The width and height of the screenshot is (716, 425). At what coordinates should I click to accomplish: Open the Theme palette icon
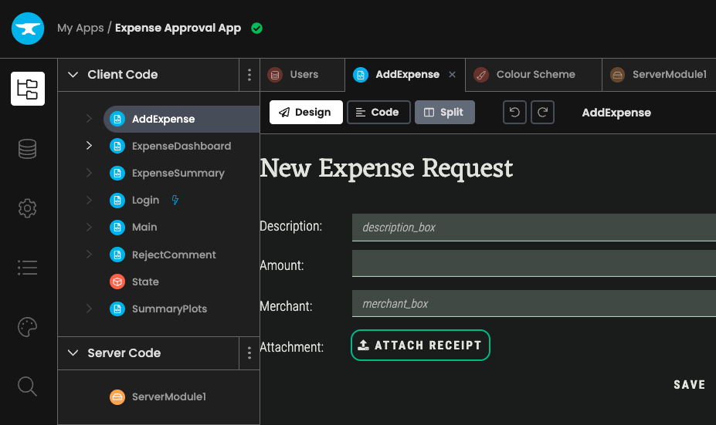(27, 327)
